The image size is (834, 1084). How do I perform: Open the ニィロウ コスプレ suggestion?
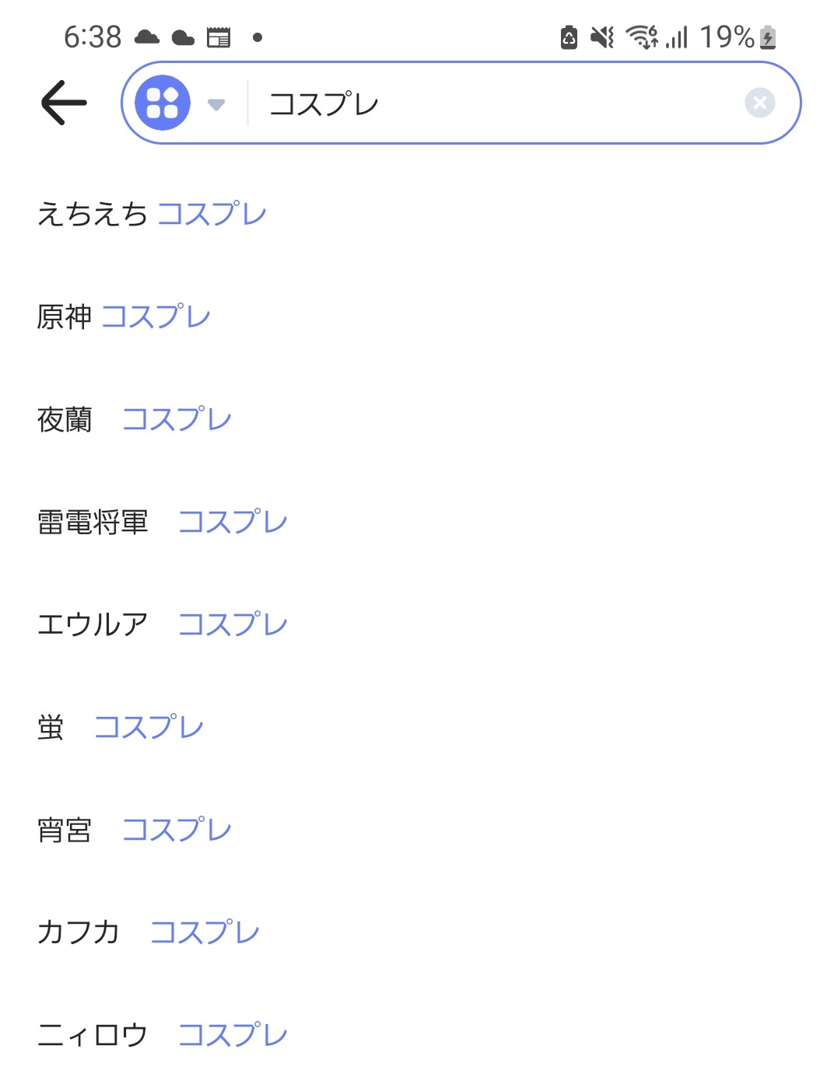[x=163, y=1035]
